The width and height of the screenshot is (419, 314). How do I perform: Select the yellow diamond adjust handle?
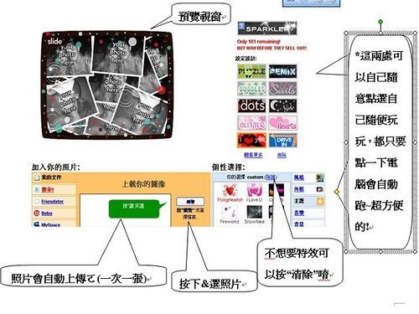click(x=337, y=192)
